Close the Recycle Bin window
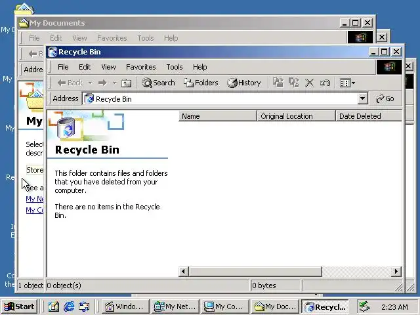The height and width of the screenshot is (315, 420). tap(396, 52)
